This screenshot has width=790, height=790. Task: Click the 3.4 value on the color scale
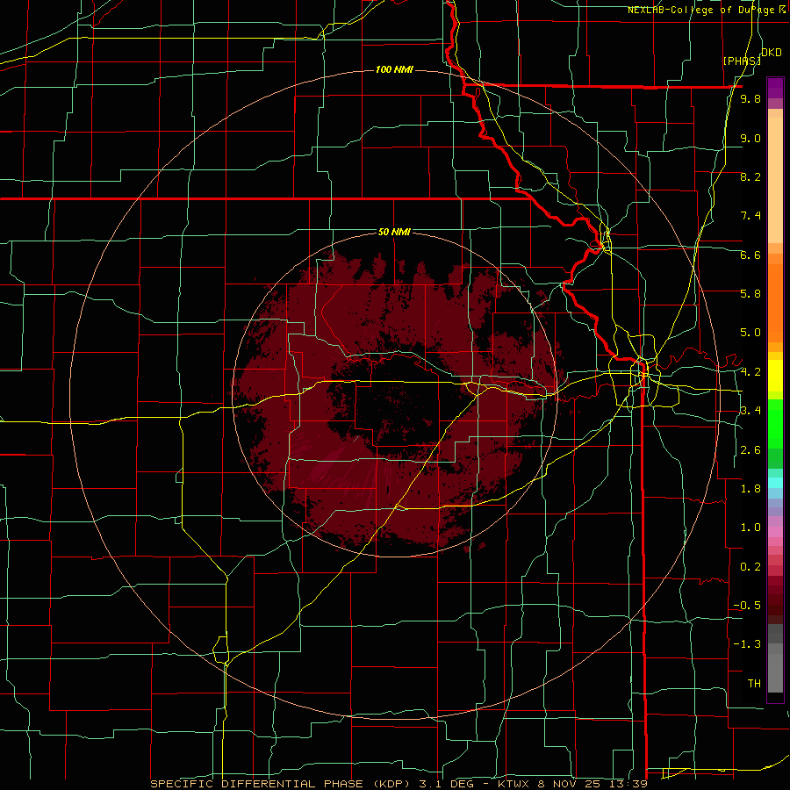[750, 411]
